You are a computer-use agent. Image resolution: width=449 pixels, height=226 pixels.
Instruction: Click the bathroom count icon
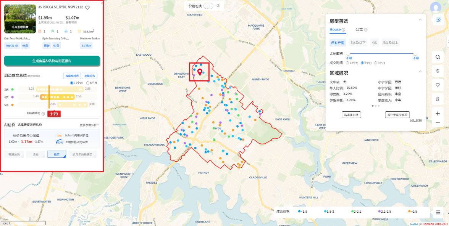tap(53, 31)
